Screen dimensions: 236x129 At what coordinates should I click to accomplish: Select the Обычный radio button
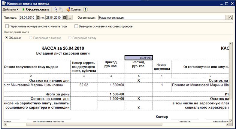pos(6,38)
